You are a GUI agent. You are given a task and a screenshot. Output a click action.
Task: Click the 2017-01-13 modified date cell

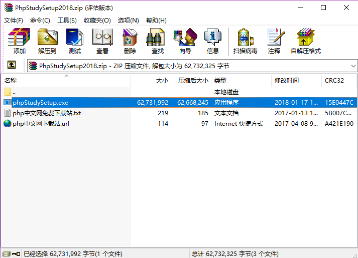pyautogui.click(x=296, y=113)
